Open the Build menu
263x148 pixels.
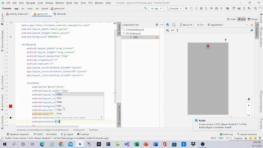pyautogui.click(x=69, y=3)
